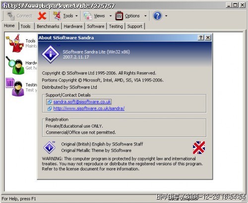This screenshot has width=248, height=203.
Task: Click 'SiSoftware Sandra Lite (Win32 x86)' text
Action: (x=96, y=52)
